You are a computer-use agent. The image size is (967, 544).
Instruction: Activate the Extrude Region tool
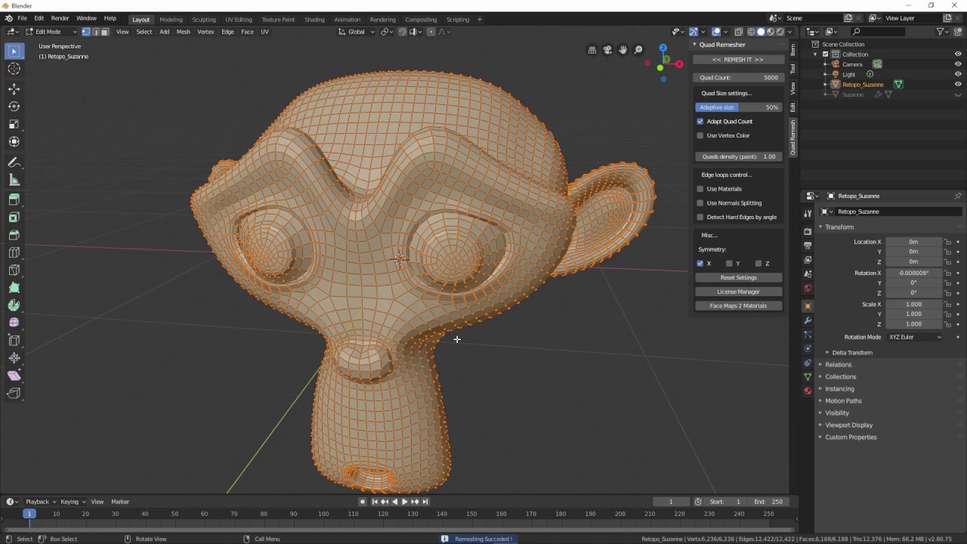point(14,199)
